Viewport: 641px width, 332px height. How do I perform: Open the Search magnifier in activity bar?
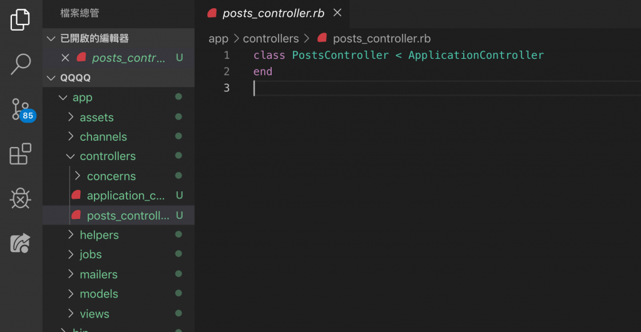20,64
